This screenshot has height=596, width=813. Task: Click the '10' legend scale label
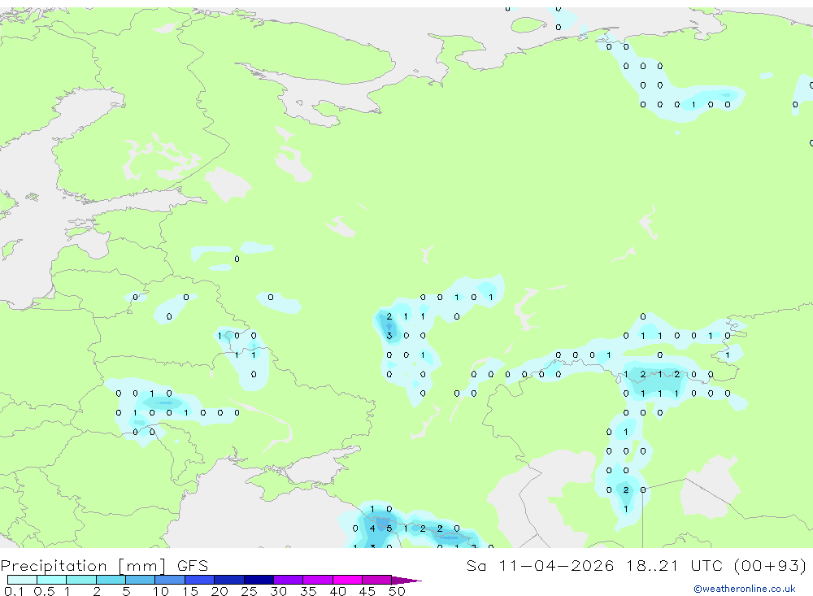[161, 591]
